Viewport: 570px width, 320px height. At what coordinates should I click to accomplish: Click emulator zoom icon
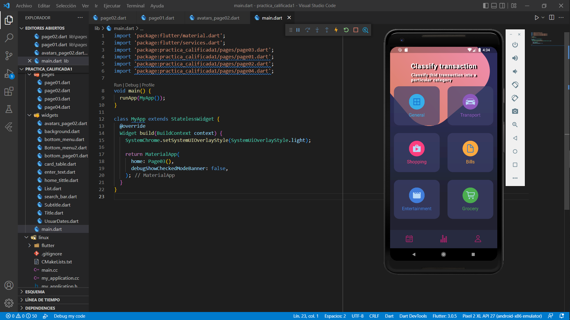pos(515,125)
